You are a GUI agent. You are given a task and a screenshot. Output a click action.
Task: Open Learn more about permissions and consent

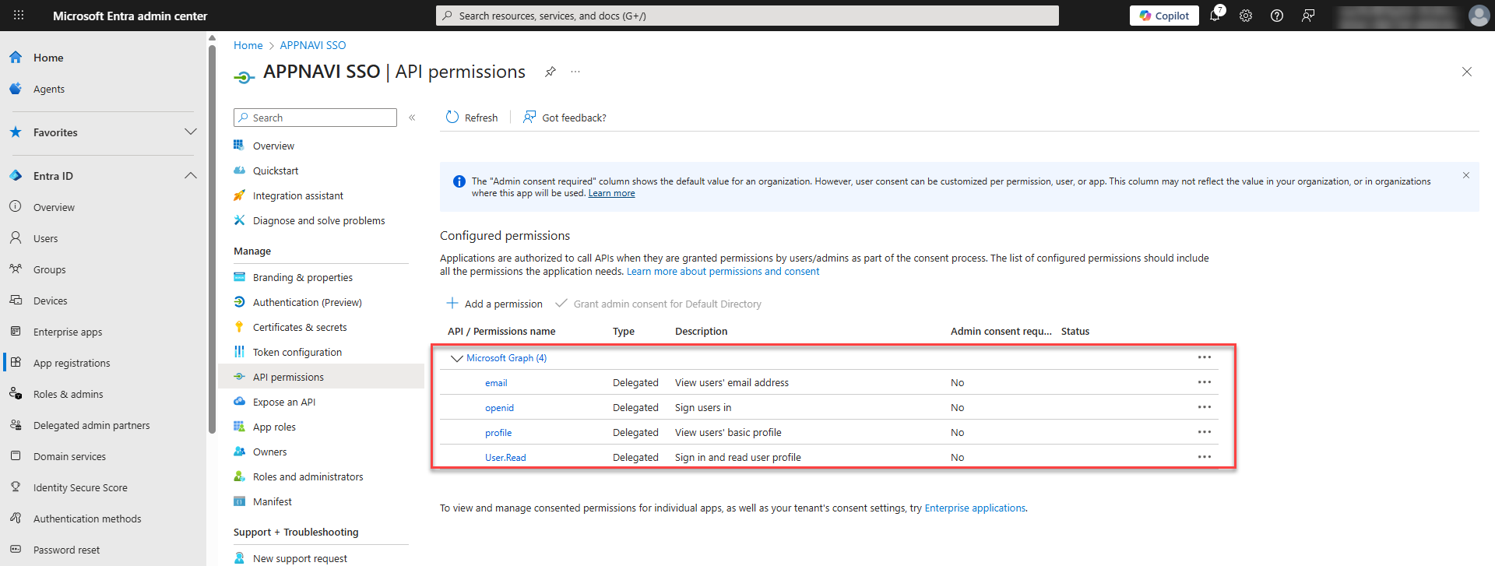coord(723,272)
